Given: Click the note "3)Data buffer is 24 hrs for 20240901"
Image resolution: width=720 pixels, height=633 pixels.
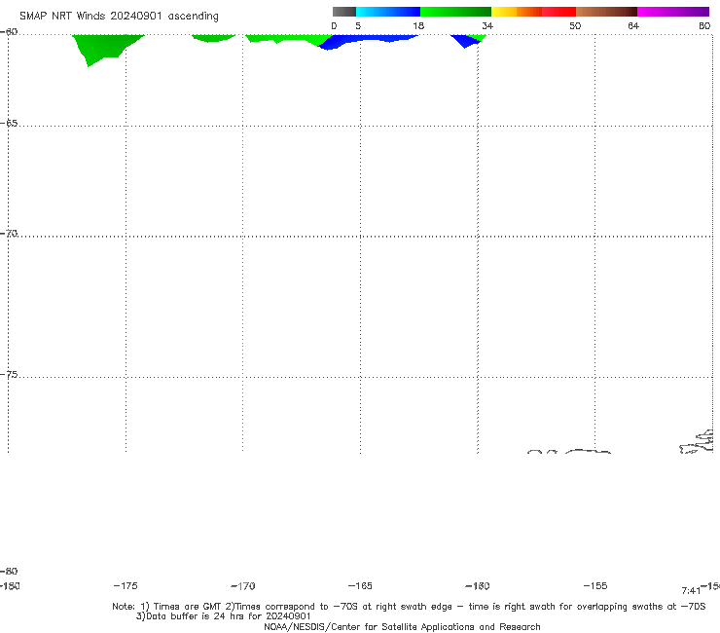Looking at the screenshot, I should pos(224,616).
